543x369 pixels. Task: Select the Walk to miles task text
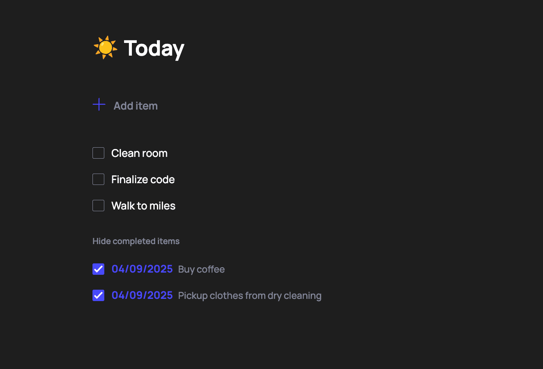point(143,206)
